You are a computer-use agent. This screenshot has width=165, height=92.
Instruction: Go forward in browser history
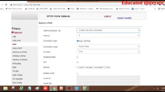[2, 5]
